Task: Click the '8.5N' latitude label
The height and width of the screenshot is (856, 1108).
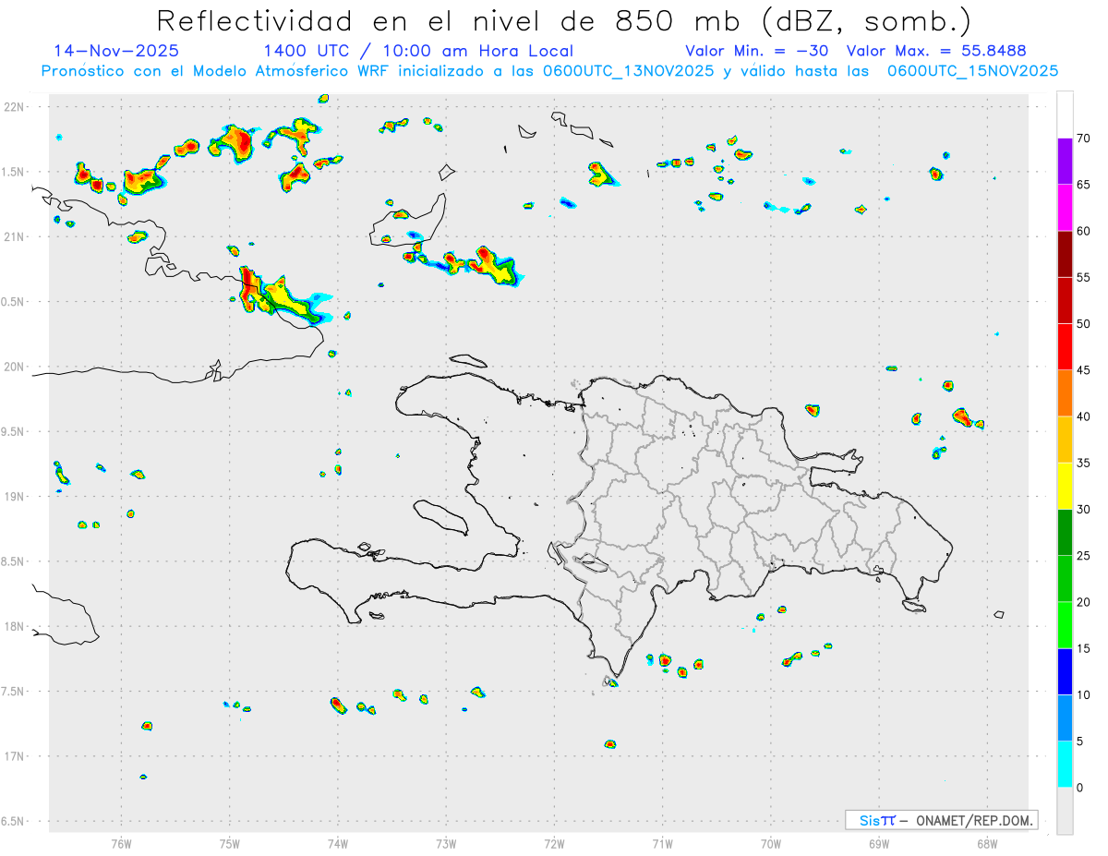Action: tap(14, 561)
